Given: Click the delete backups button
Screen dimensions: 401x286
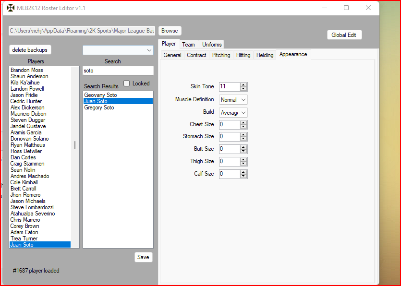Looking at the screenshot, I should click(30, 50).
